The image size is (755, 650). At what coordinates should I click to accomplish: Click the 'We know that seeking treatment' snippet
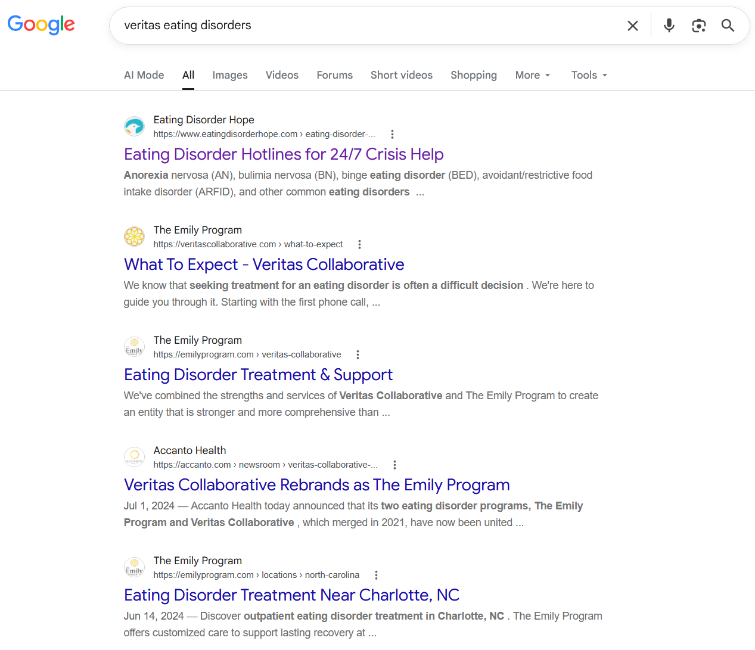(x=359, y=294)
